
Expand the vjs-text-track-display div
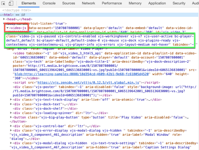click(x=11, y=100)
